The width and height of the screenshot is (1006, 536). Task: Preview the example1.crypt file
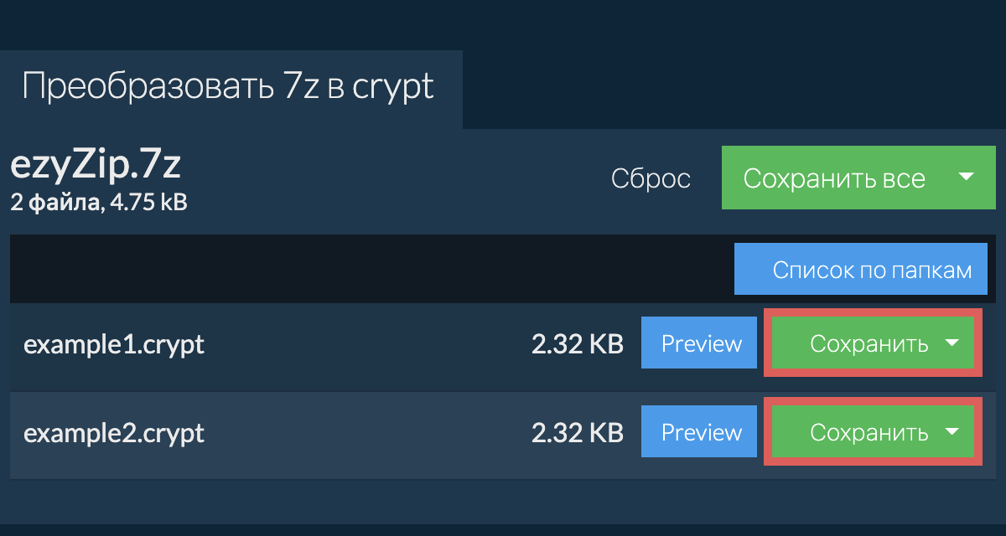(x=701, y=344)
